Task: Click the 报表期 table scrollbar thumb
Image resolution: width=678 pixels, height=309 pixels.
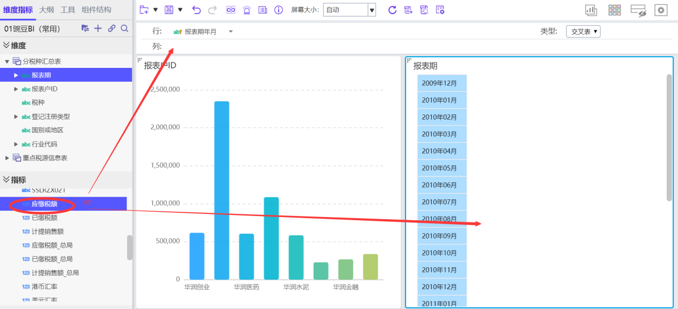Action: point(669,138)
